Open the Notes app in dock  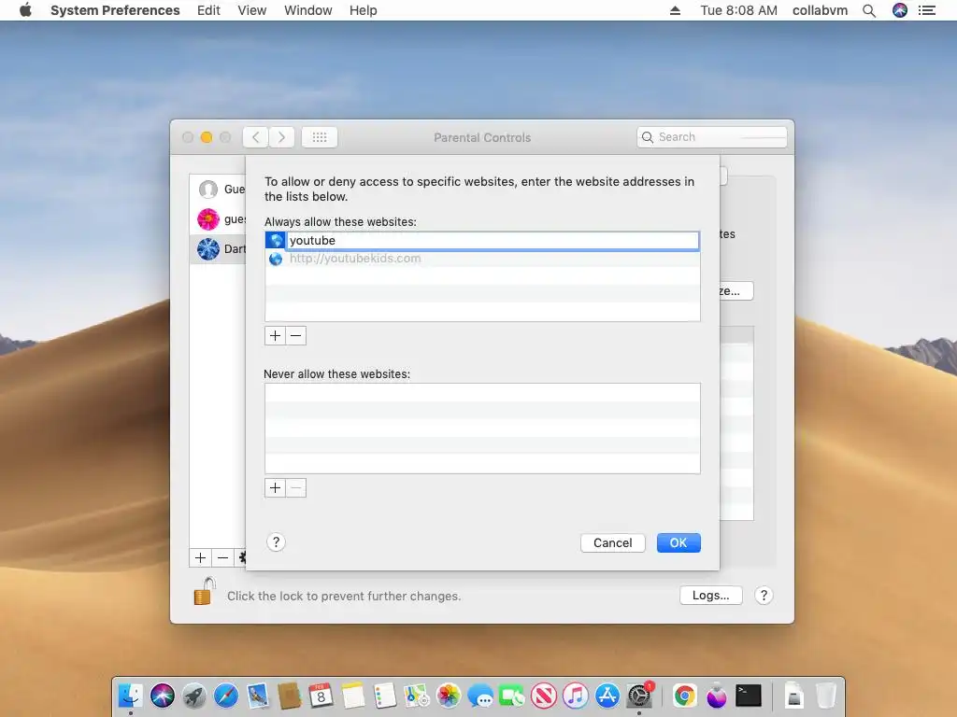[x=352, y=696]
